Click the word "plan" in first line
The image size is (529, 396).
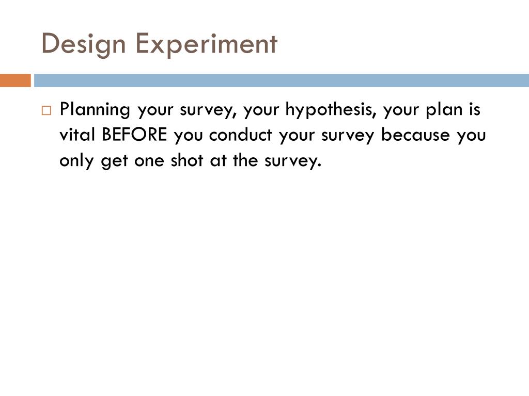444,110
